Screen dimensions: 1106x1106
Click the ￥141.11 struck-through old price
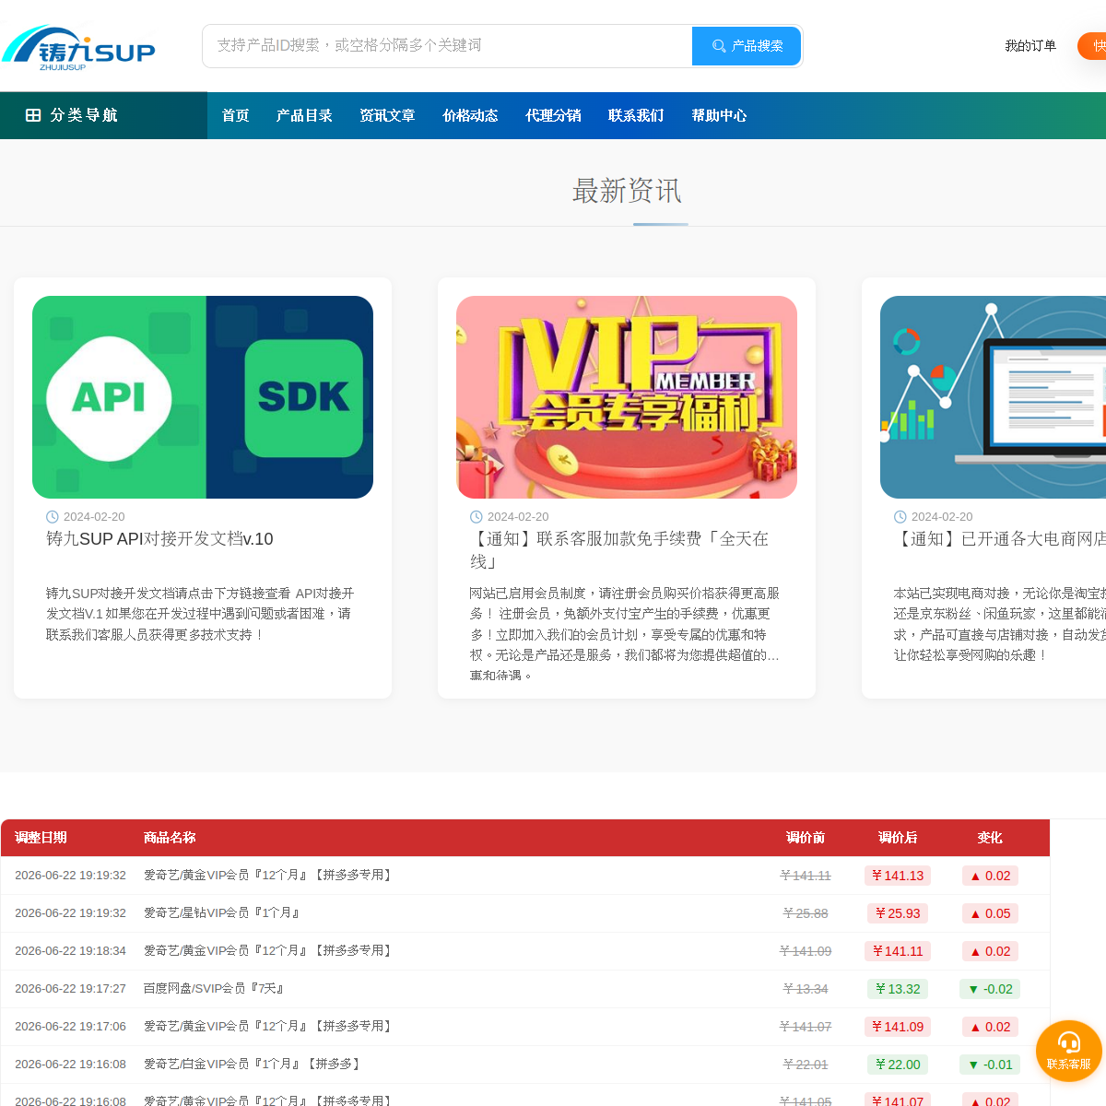point(806,876)
